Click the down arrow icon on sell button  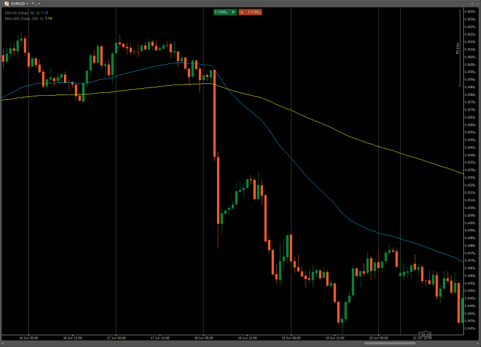click(242, 12)
